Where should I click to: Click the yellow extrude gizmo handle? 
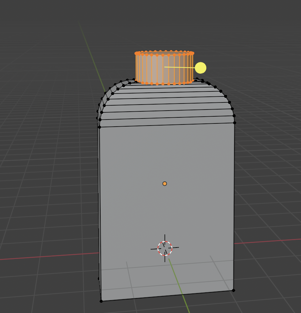pos(201,68)
